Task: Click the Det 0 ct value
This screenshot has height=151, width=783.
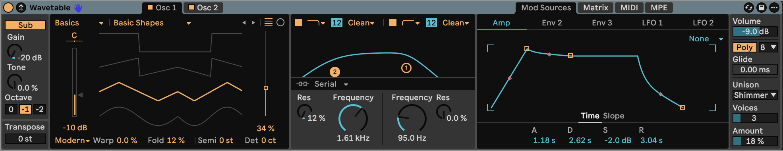Action: click(269, 140)
